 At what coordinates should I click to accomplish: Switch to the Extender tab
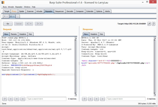[x=90, y=11]
